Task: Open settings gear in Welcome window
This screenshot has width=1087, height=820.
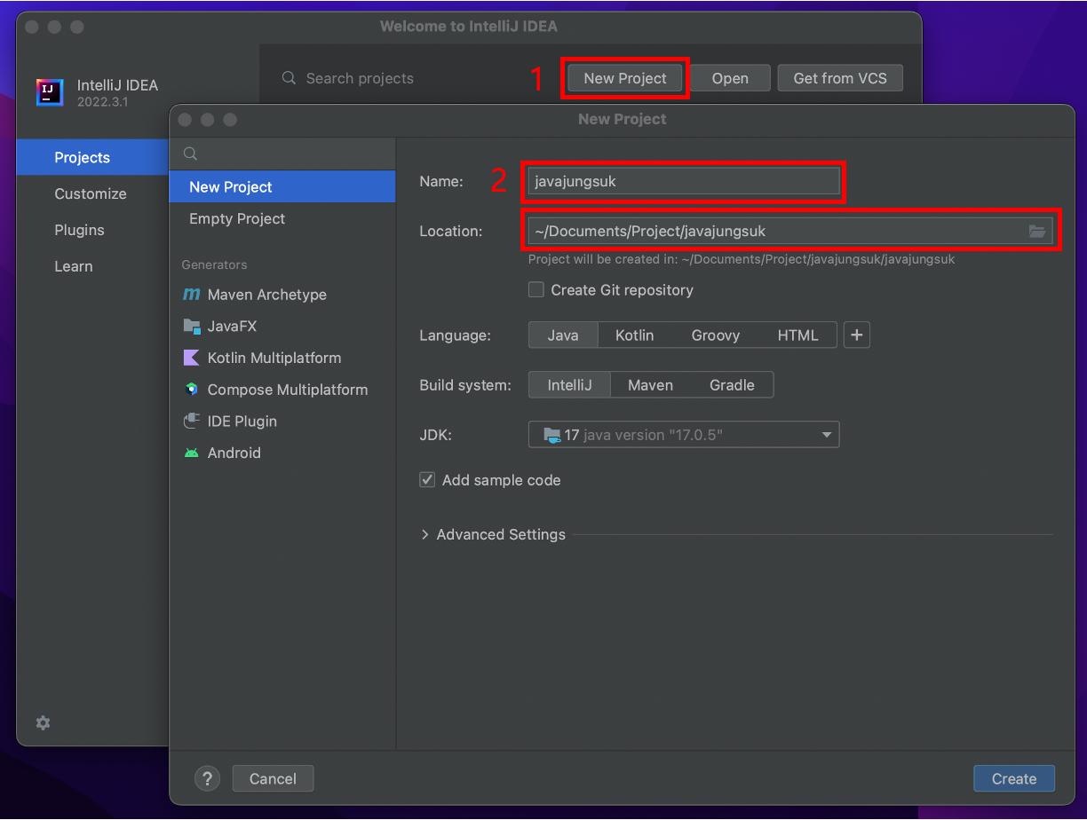Action: tap(43, 723)
